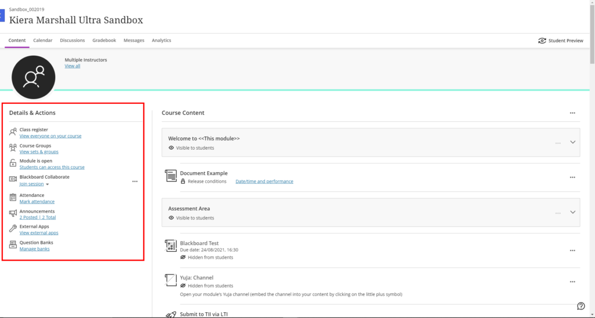Open the Document Example title

[x=204, y=173]
